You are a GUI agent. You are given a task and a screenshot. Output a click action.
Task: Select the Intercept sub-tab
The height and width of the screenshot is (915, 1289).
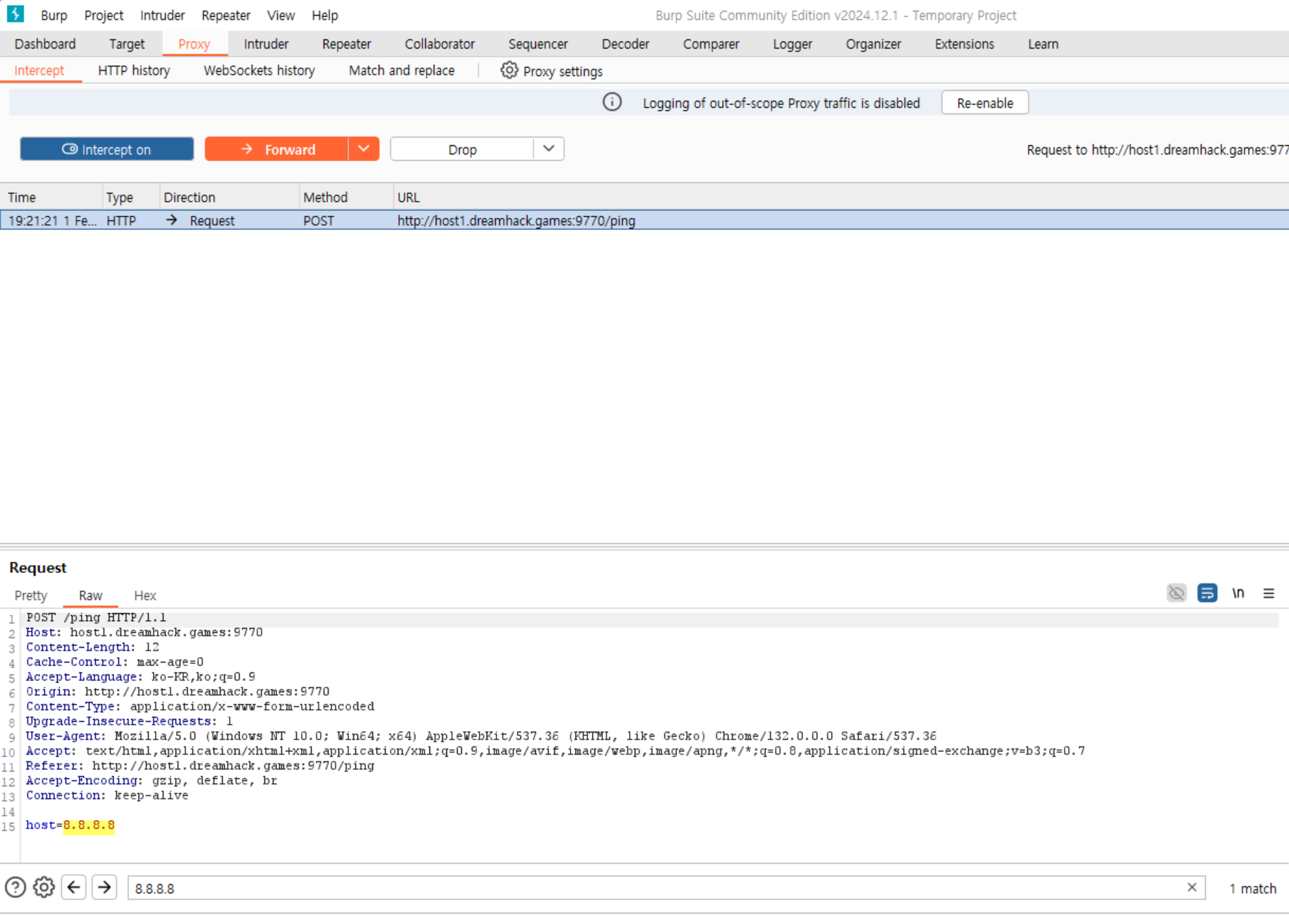(x=39, y=71)
